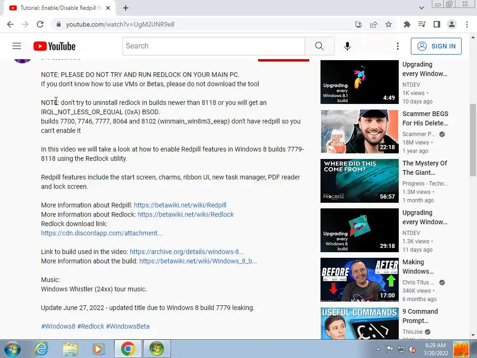Screen dimensions: 477x358
Task: Open betawiki Windows_8_b link
Action: pyautogui.click(x=198, y=261)
